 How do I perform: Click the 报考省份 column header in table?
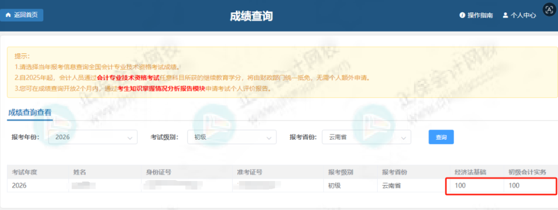395,172
